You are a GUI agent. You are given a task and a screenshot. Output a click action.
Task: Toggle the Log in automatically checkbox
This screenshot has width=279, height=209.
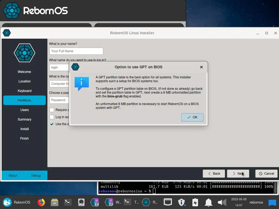(x=52, y=117)
